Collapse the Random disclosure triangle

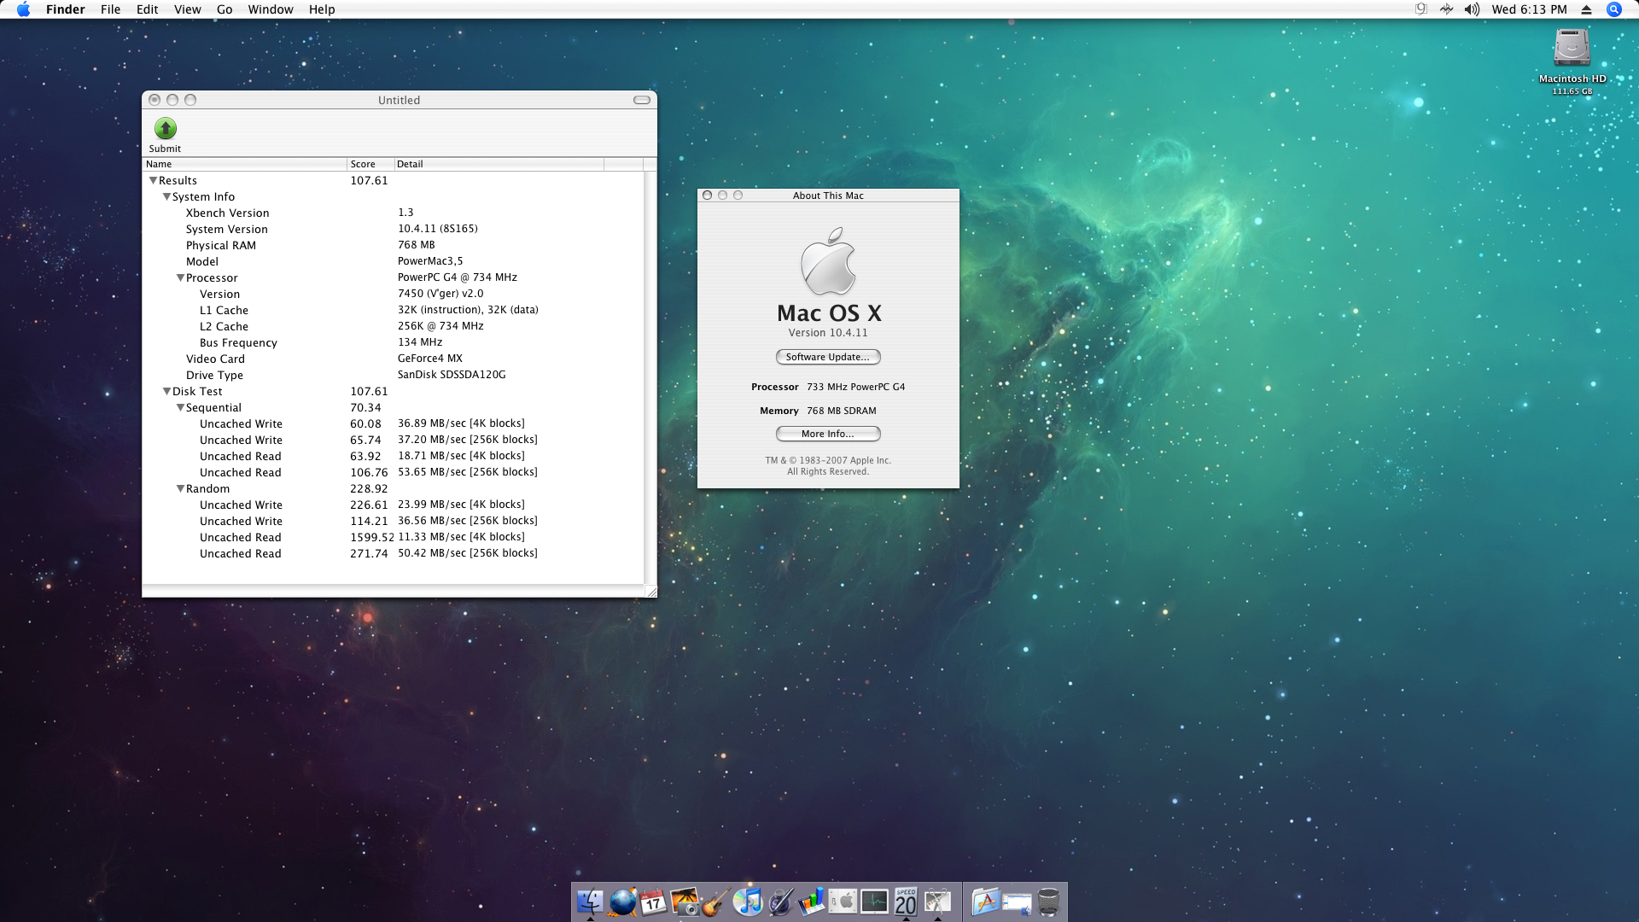[x=180, y=488]
